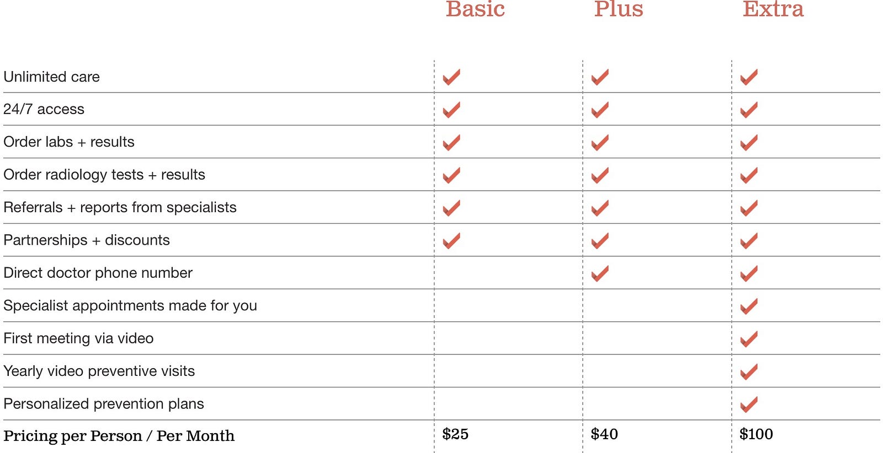Click the $100 Extra price
Viewport: 883px width, 453px height.
pos(756,434)
